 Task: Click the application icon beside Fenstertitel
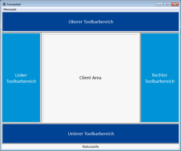pyautogui.click(x=4, y=4)
